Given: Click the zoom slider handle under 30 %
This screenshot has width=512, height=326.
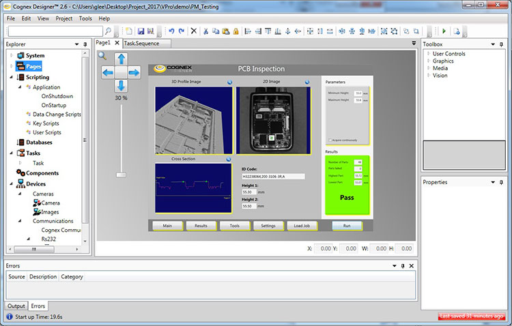Looking at the screenshot, I should pyautogui.click(x=121, y=175).
